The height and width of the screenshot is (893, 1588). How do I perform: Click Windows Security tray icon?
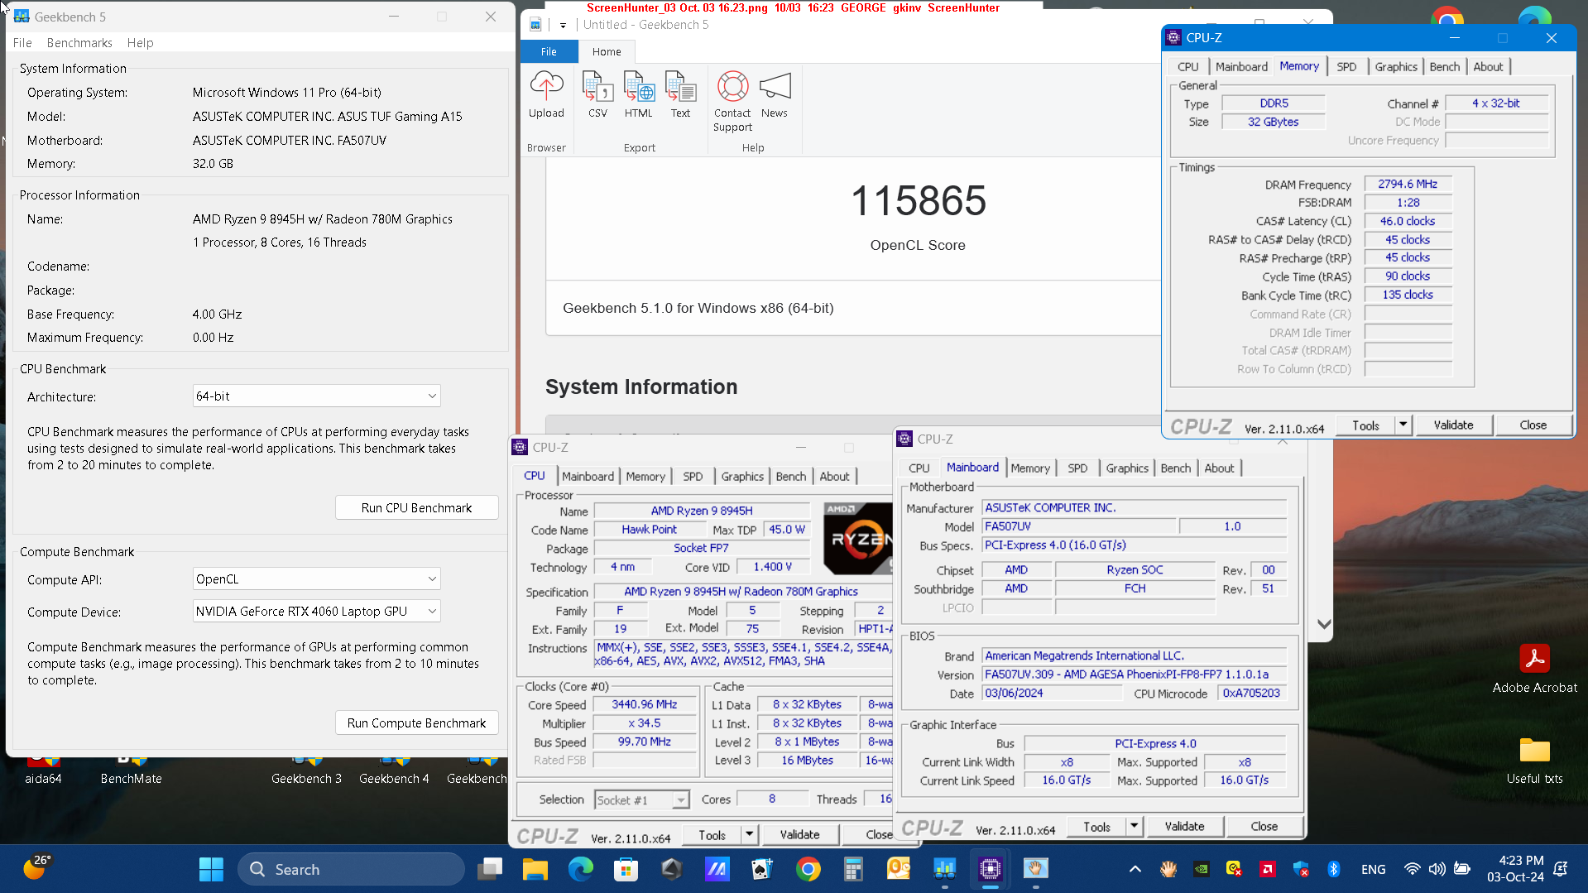click(1300, 869)
